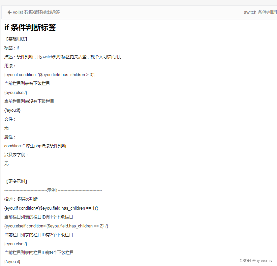Click the 示例1 divider line

pyautogui.click(x=53, y=190)
